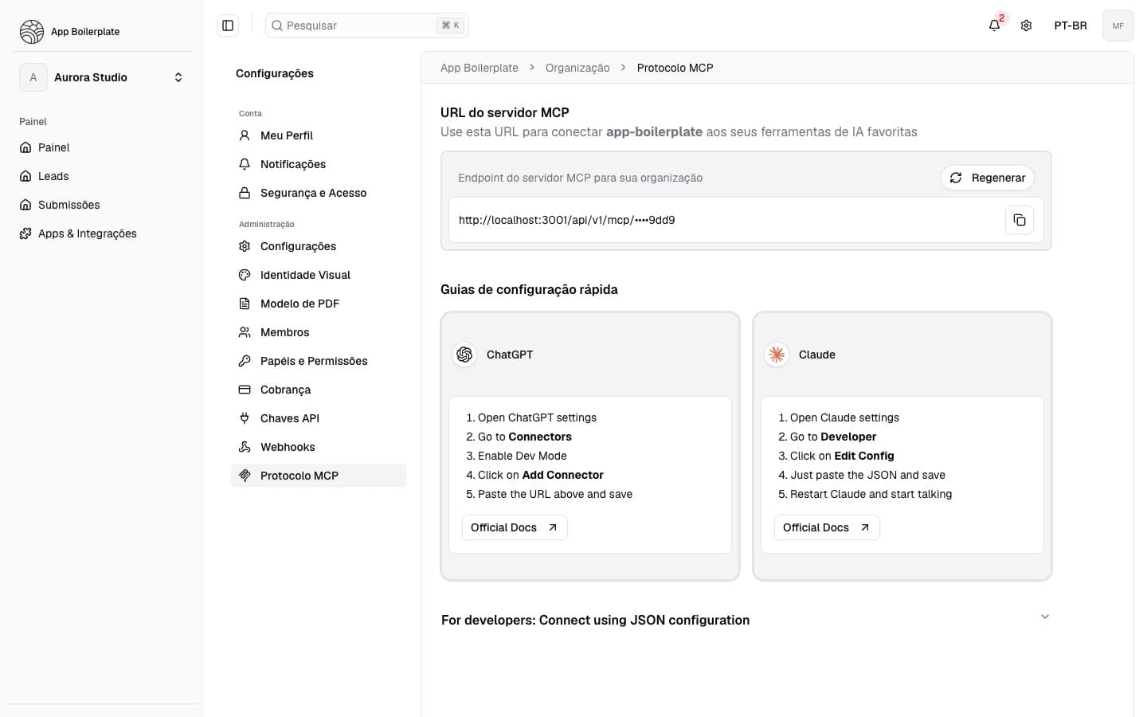Go to Meu Perfil settings
1147x717 pixels.
[x=319, y=135]
